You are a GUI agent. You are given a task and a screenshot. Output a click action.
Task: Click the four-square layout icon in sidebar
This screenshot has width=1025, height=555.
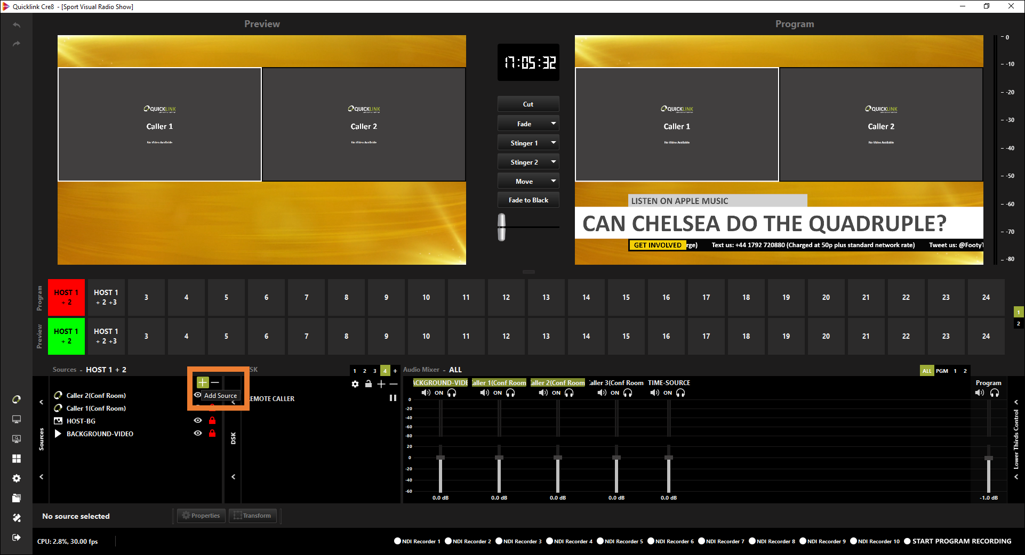(x=17, y=459)
